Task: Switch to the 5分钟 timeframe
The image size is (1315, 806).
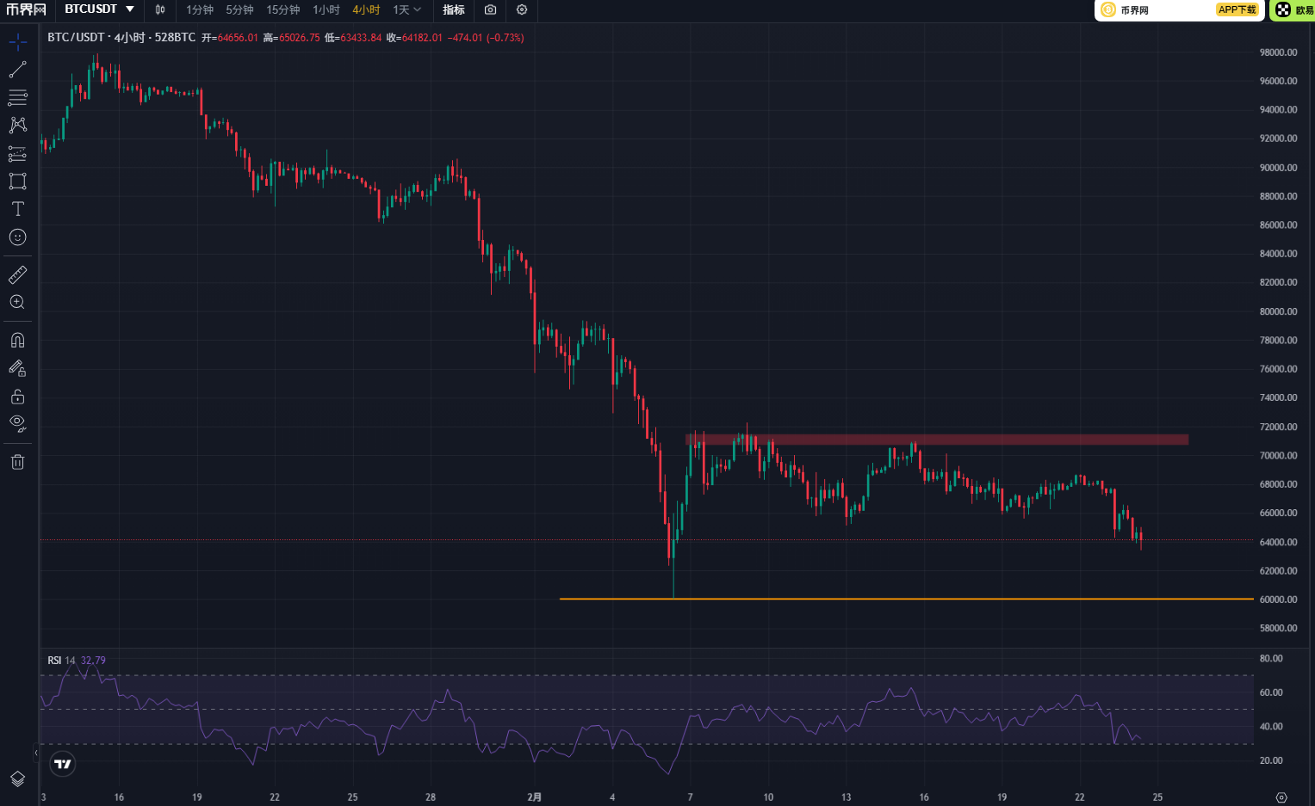Action: pos(239,9)
